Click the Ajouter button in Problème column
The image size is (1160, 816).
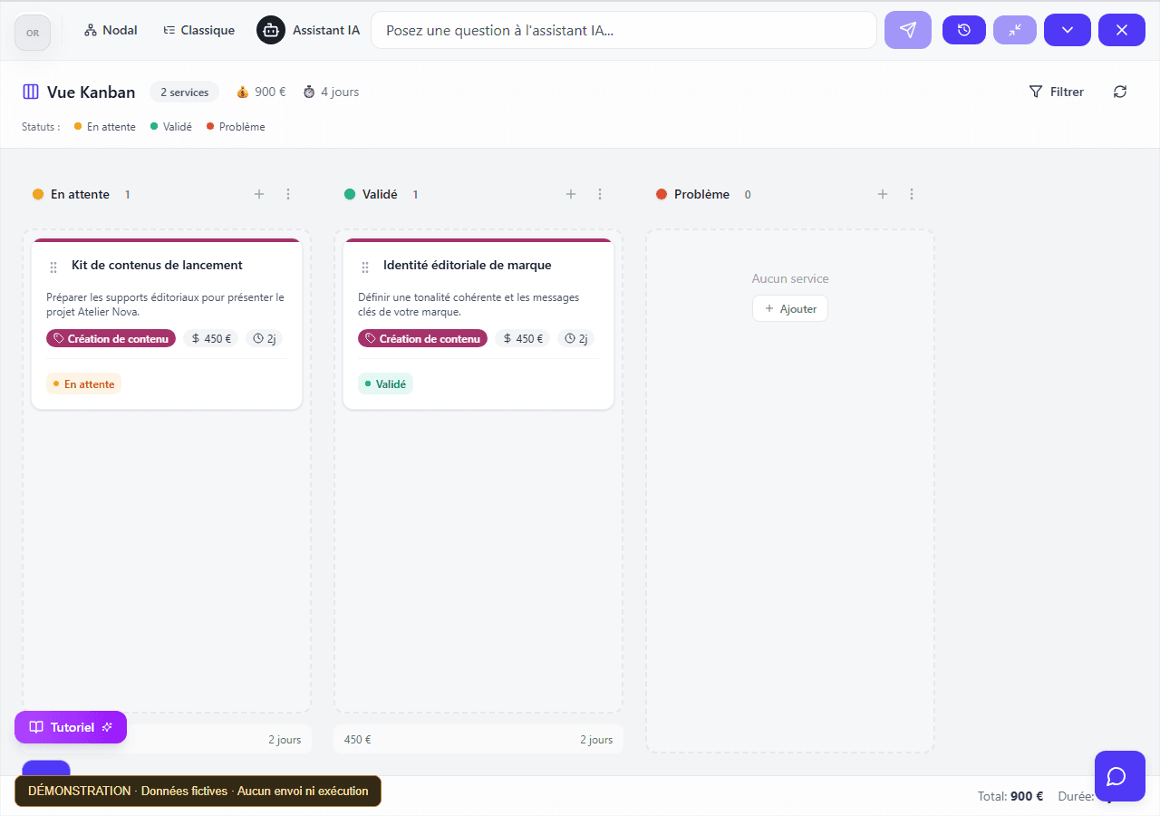(x=790, y=308)
